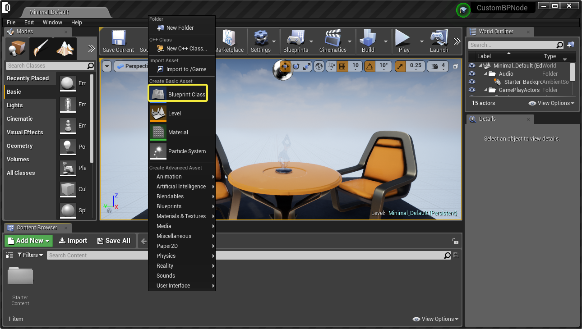Select the Paint mode brush icon
Image resolution: width=582 pixels, height=329 pixels.
pos(41,49)
